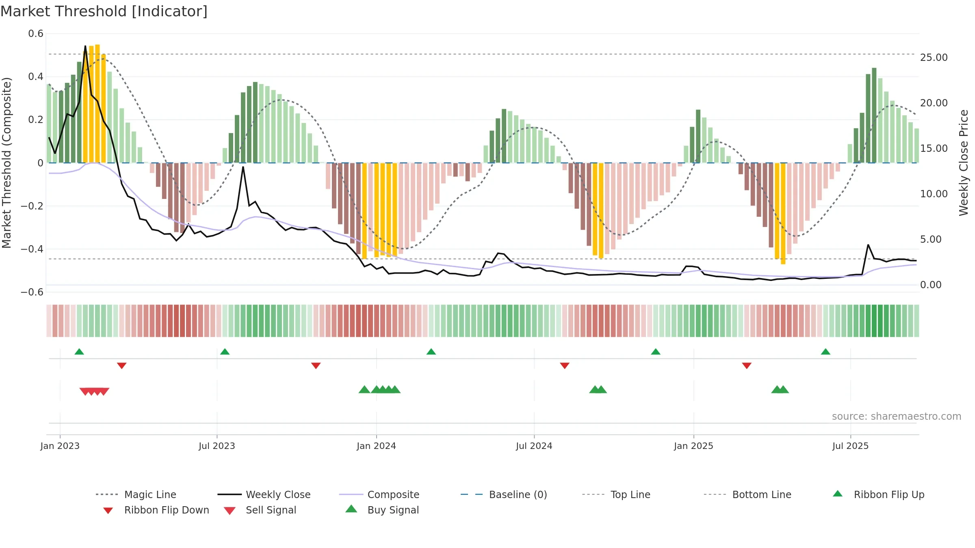
Task: Toggle Ribbon Flip Up legend entry
Action: pos(878,494)
